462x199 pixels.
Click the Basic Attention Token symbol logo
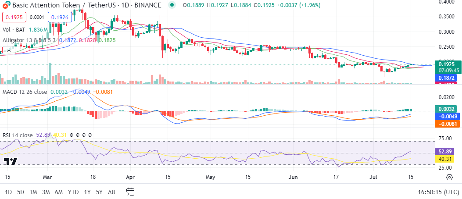pos(6,5)
